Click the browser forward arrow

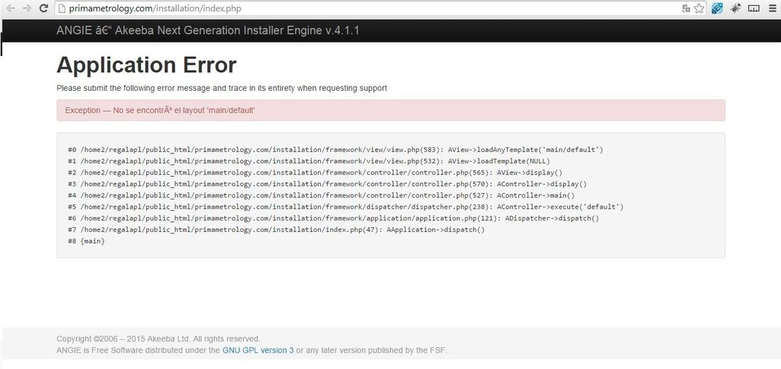pos(28,9)
